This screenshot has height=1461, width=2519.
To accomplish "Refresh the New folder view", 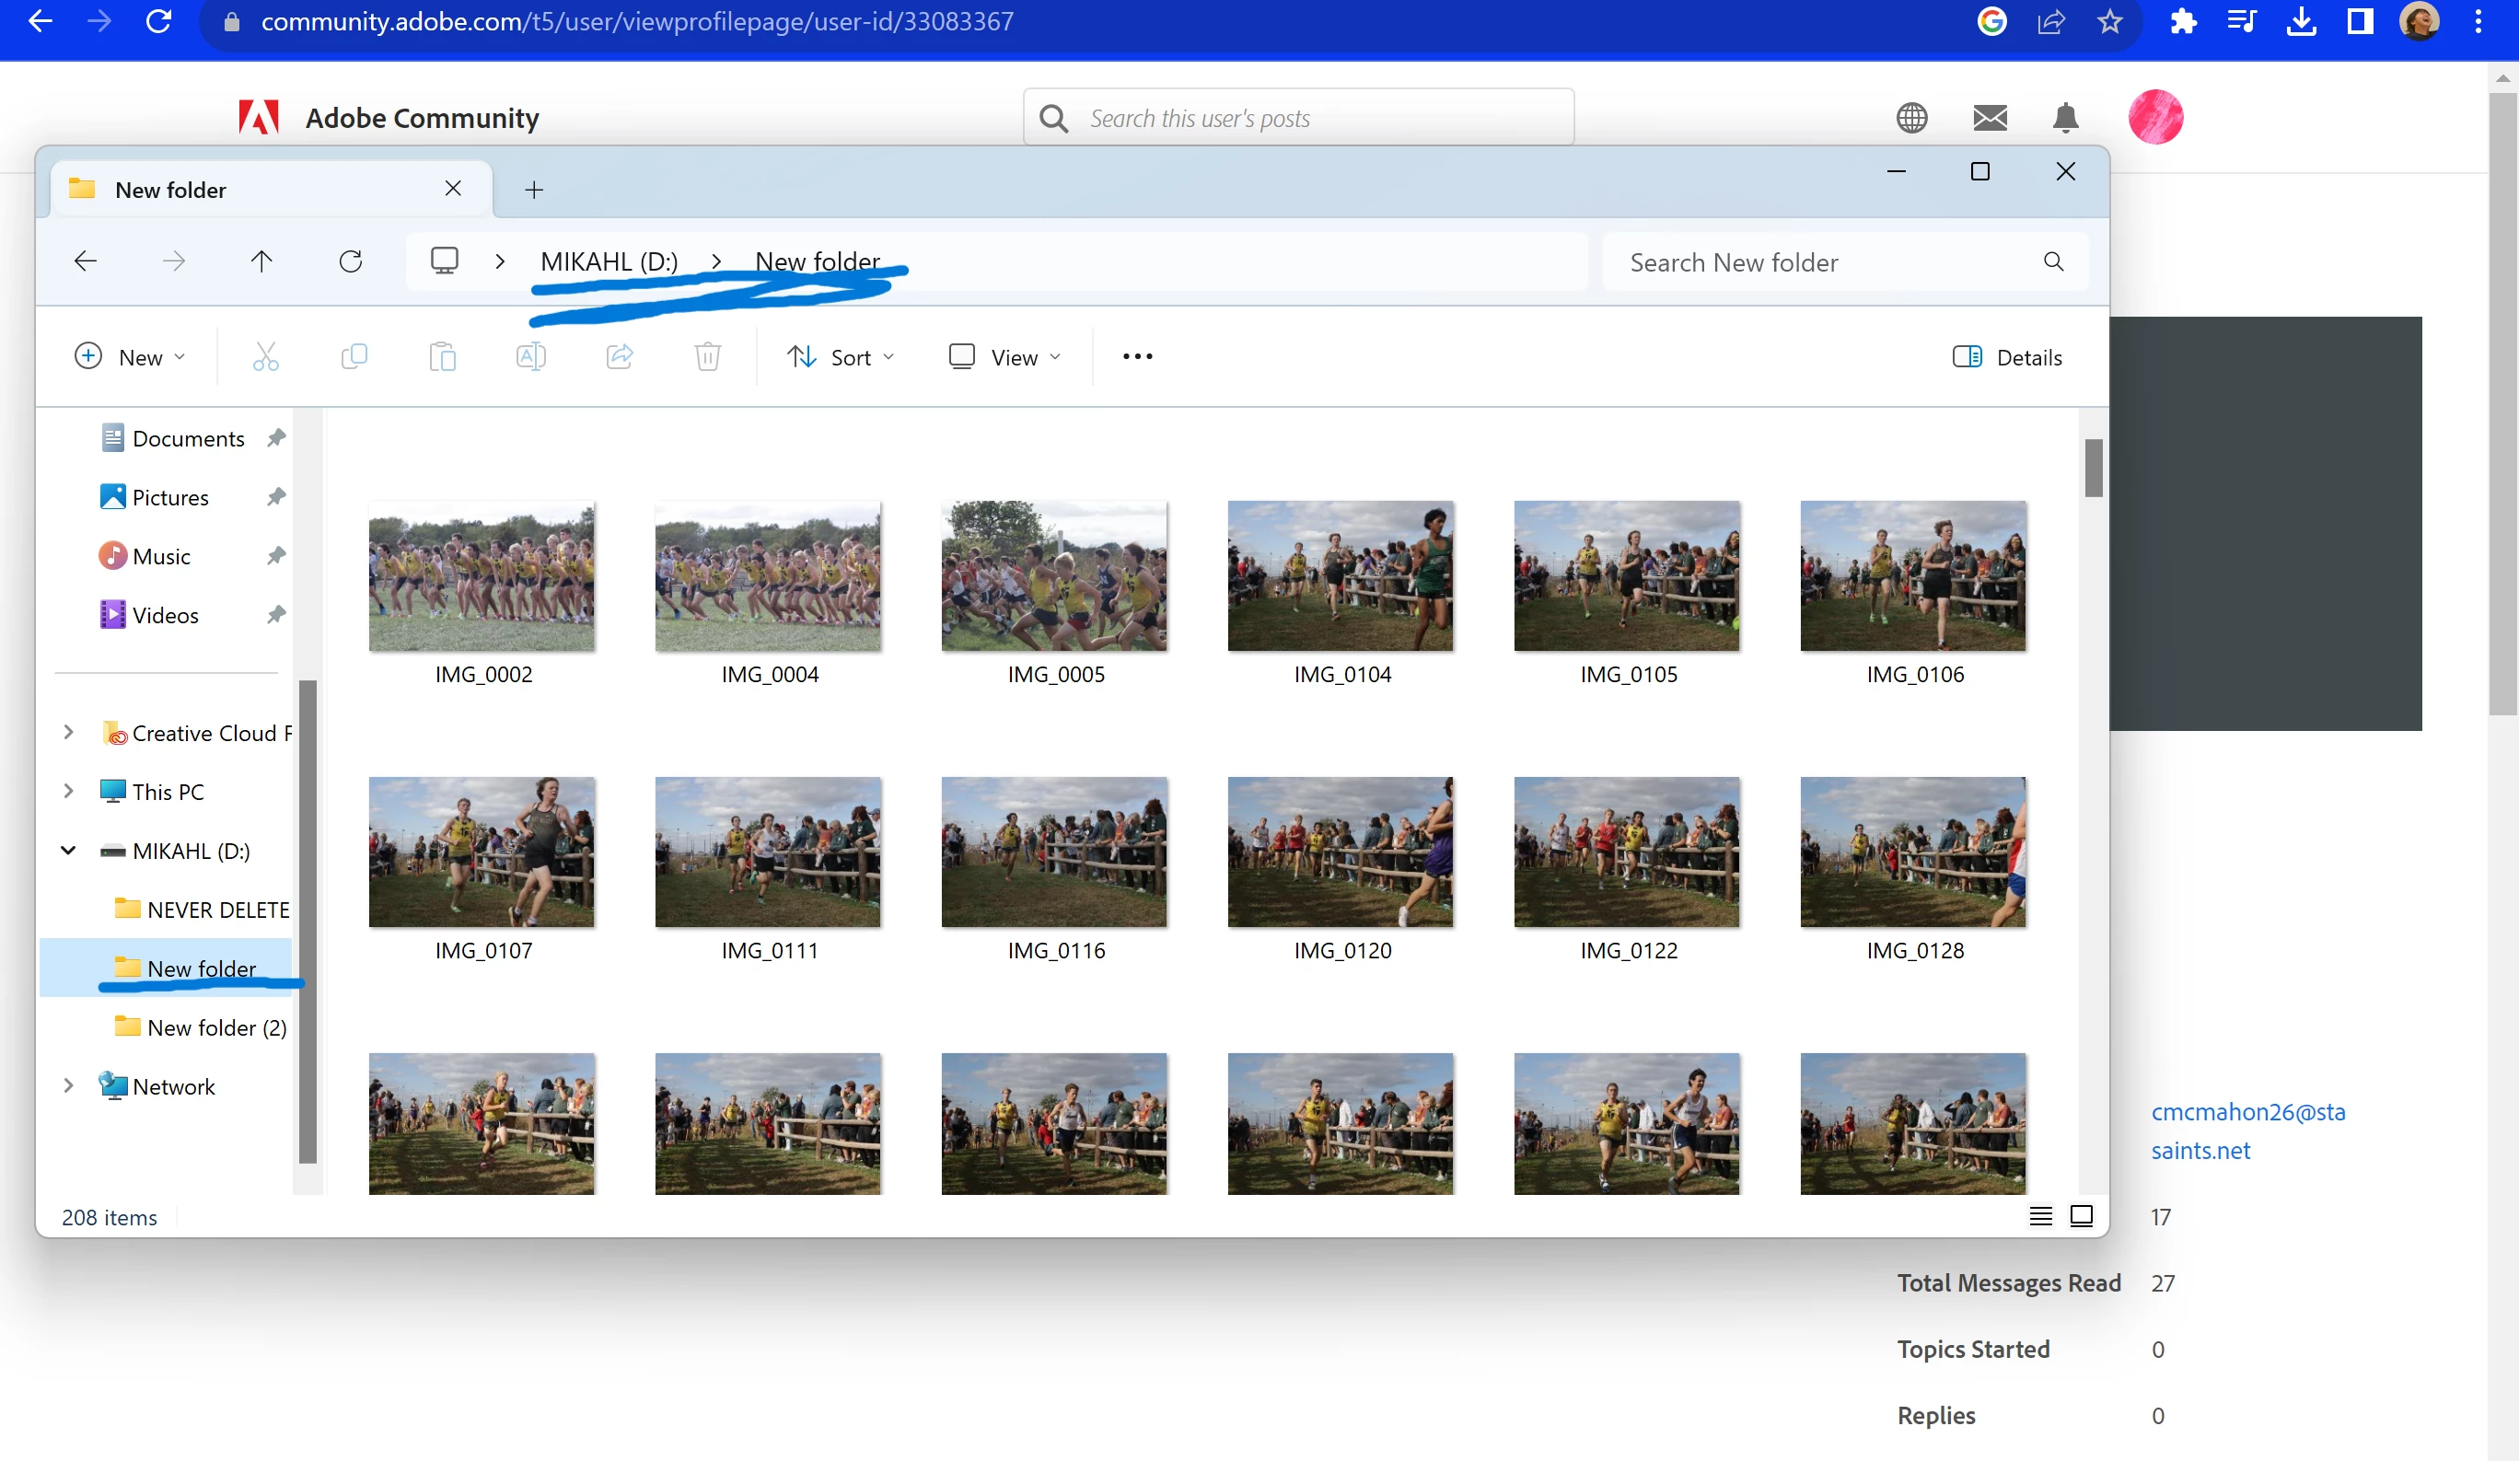I will 351,261.
